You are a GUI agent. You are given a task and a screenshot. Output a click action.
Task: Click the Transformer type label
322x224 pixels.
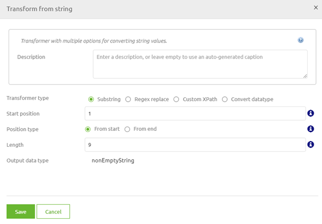coord(28,98)
